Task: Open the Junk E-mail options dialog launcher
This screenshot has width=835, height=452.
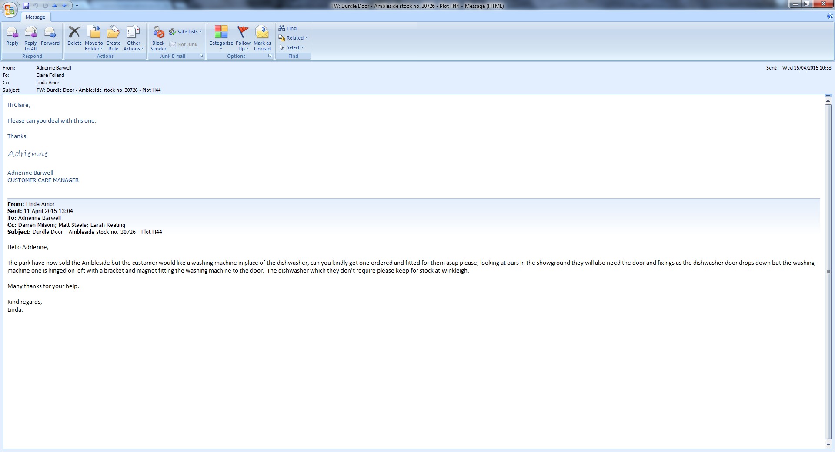Action: 201,56
